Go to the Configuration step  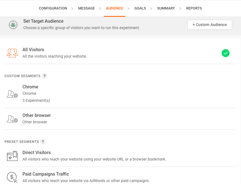coord(53,8)
